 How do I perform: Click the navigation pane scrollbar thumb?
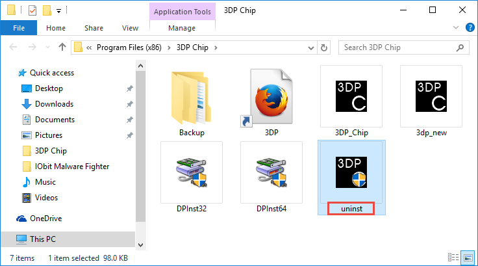coord(140,146)
